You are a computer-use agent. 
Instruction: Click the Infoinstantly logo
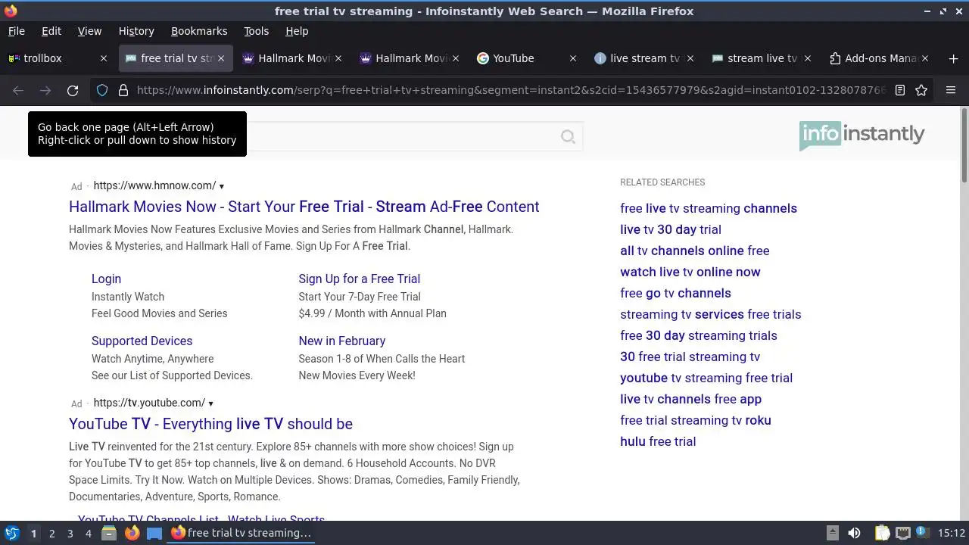click(862, 135)
